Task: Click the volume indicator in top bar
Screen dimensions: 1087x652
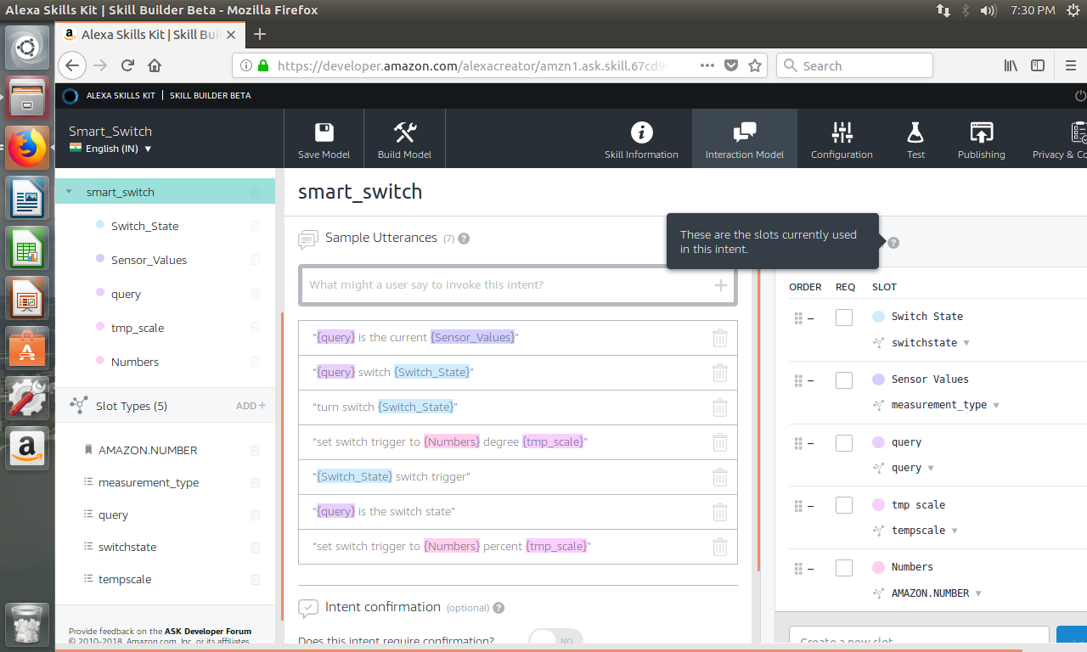Action: pyautogui.click(x=988, y=10)
